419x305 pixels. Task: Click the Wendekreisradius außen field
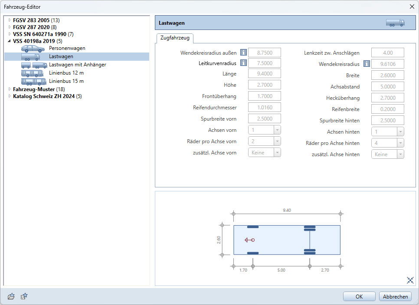(265, 52)
